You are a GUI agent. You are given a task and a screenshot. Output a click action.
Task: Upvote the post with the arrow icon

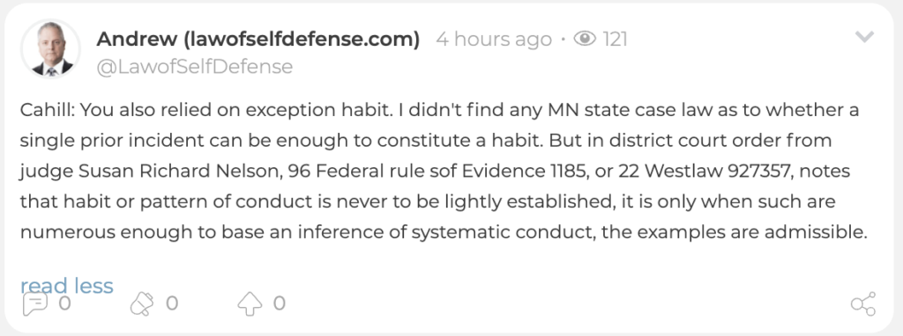250,303
